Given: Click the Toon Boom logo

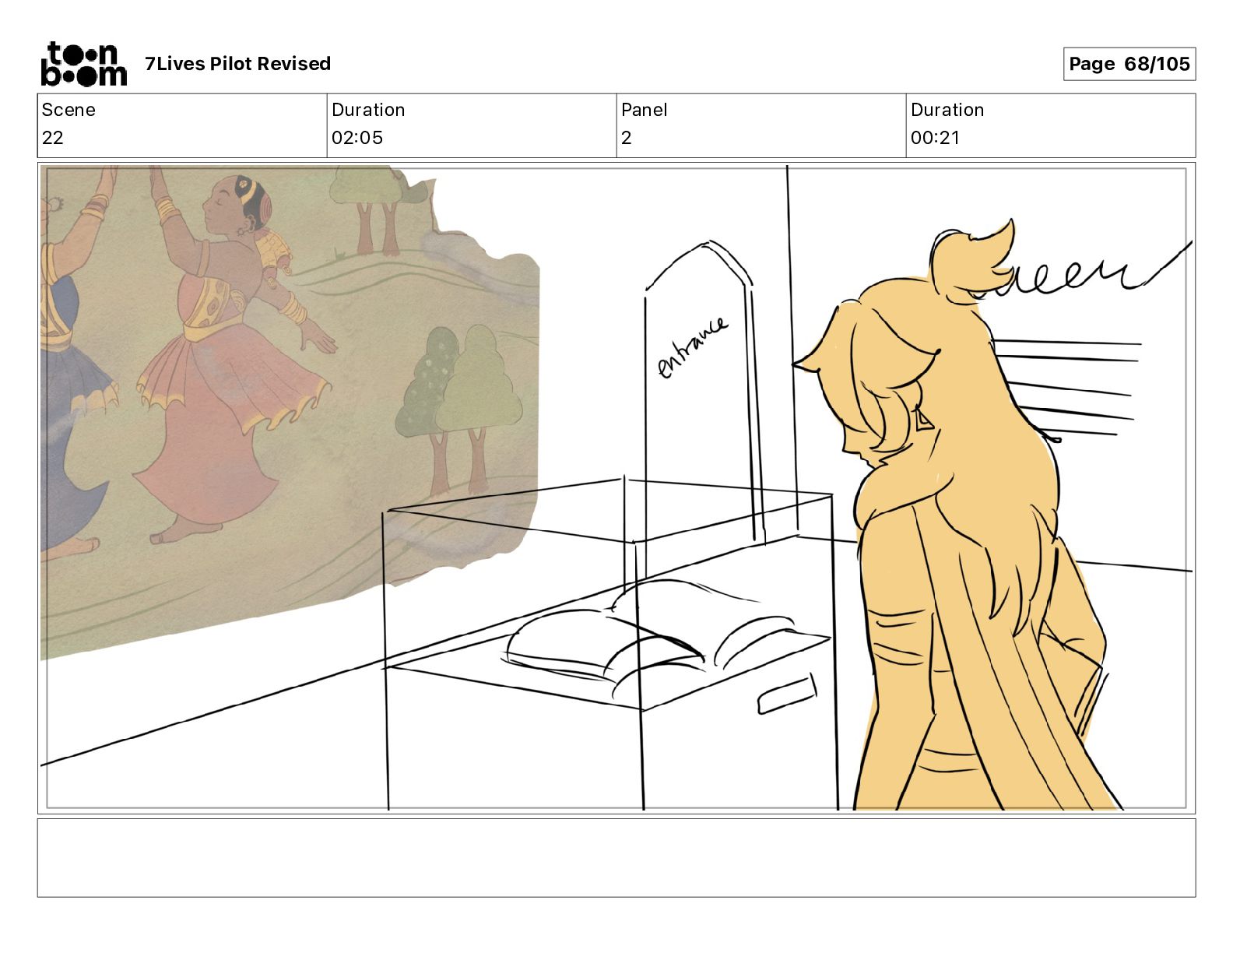Looking at the screenshot, I should [x=83, y=64].
